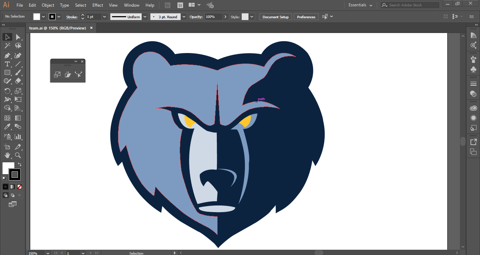The image size is (480, 255).
Task: Open the Stroke panel lines icon
Action: click(473, 84)
